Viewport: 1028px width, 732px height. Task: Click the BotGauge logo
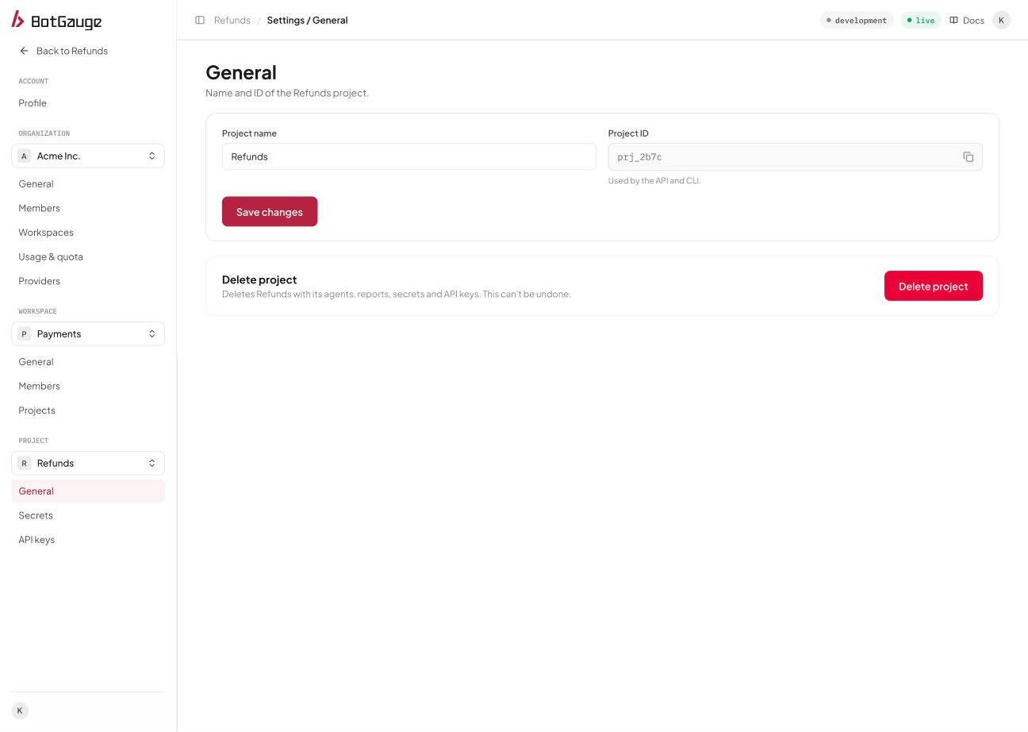[56, 20]
